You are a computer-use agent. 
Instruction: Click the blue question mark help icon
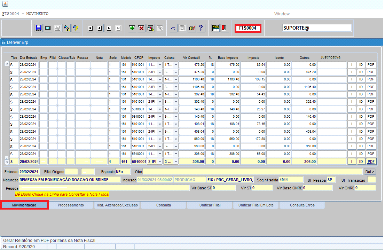point(201,28)
